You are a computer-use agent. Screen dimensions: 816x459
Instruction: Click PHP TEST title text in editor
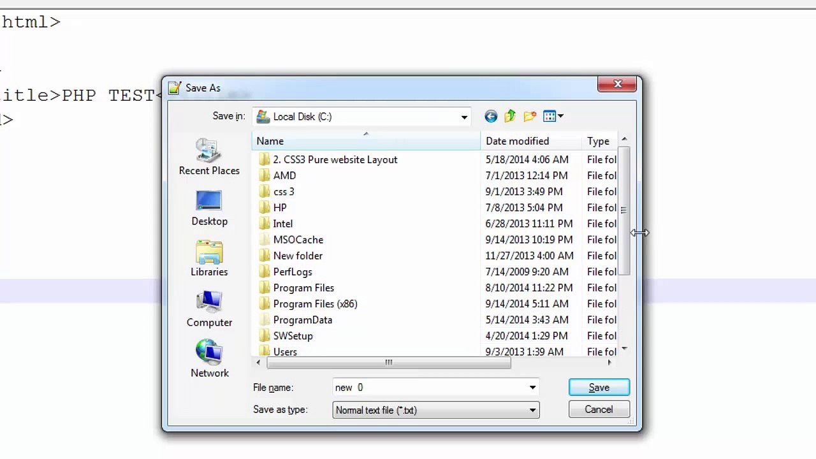(108, 96)
